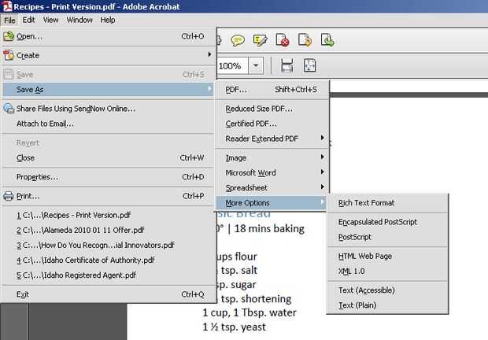Image resolution: width=488 pixels, height=340 pixels.
Task: Choose Exit from File menu
Action: coord(108,294)
